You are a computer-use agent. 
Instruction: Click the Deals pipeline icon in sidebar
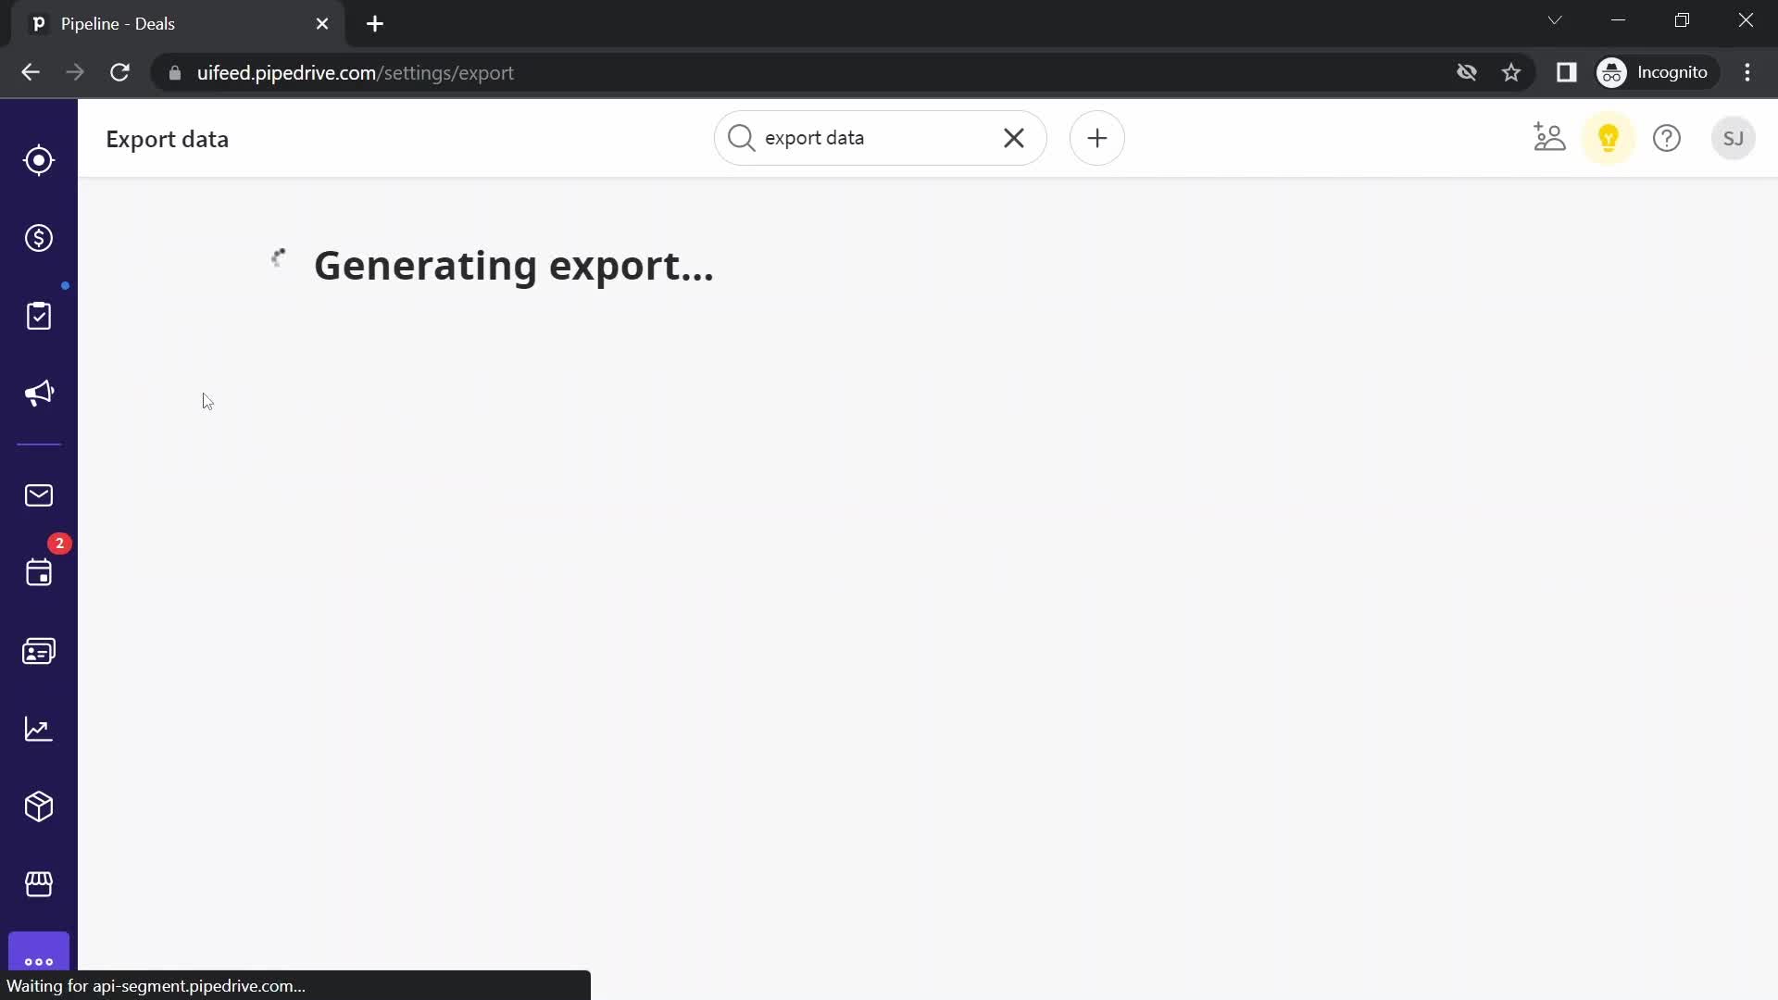coord(38,238)
